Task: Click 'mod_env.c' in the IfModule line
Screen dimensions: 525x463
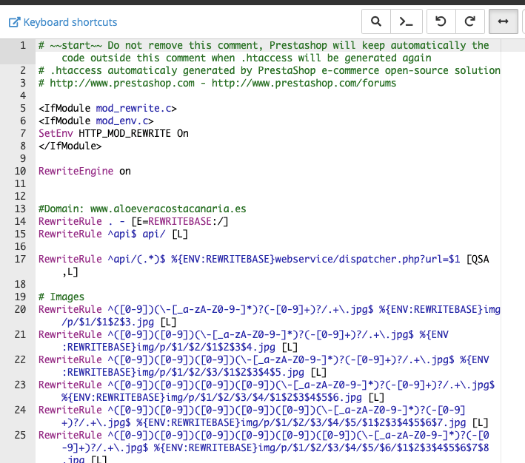Action: [x=122, y=121]
